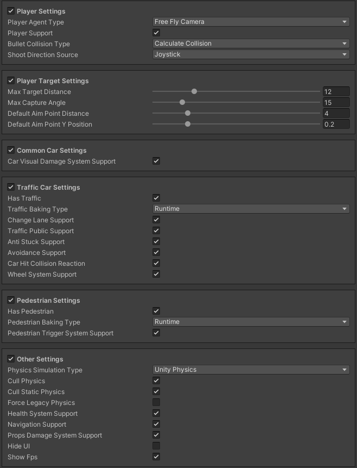Viewport: 357px width, 468px height.
Task: Disable Traffic Public Support
Action: point(156,230)
